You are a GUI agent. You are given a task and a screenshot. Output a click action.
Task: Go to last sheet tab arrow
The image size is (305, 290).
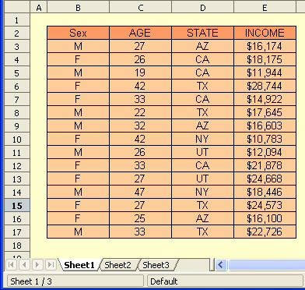51,265
